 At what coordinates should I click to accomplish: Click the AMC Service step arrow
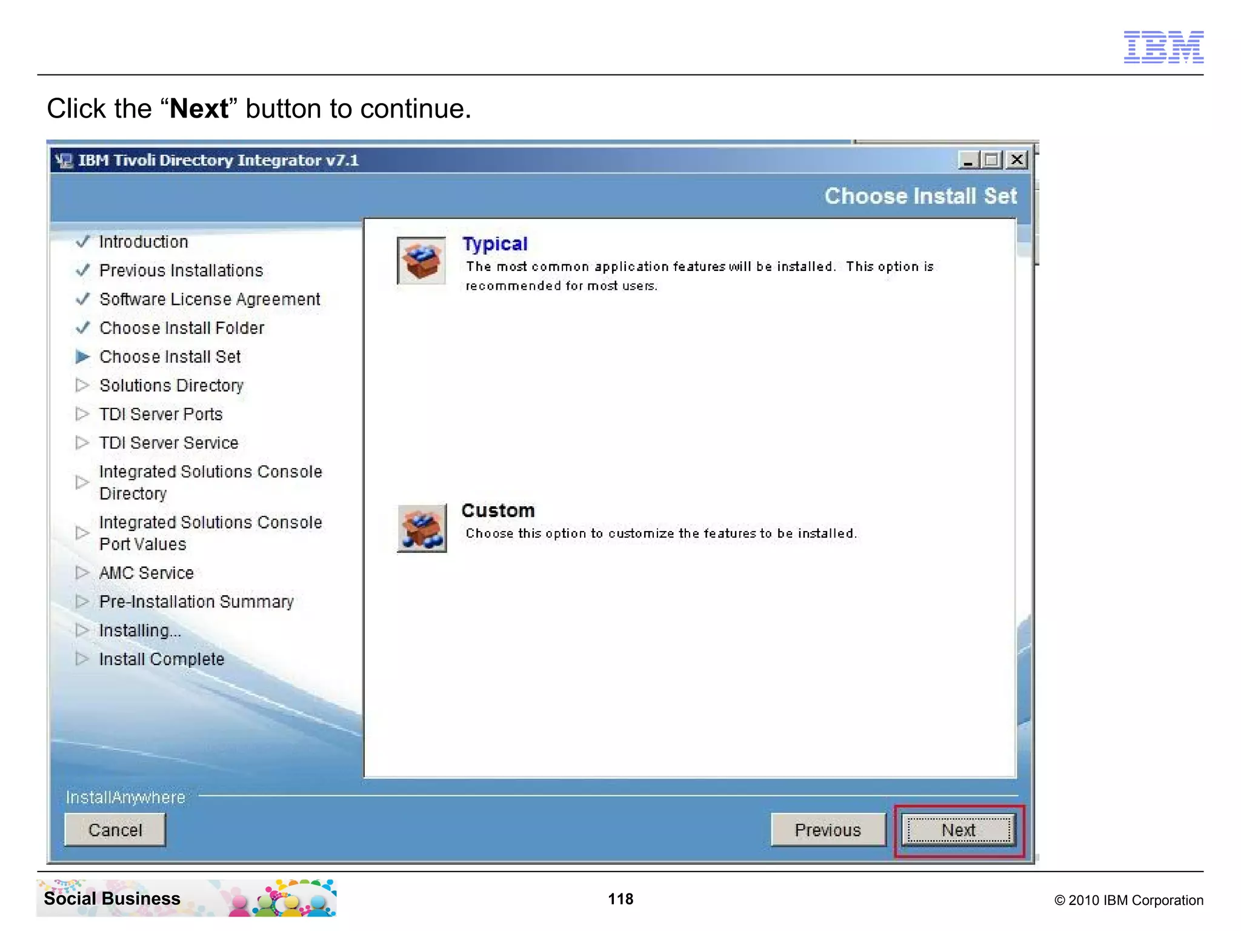click(x=82, y=573)
